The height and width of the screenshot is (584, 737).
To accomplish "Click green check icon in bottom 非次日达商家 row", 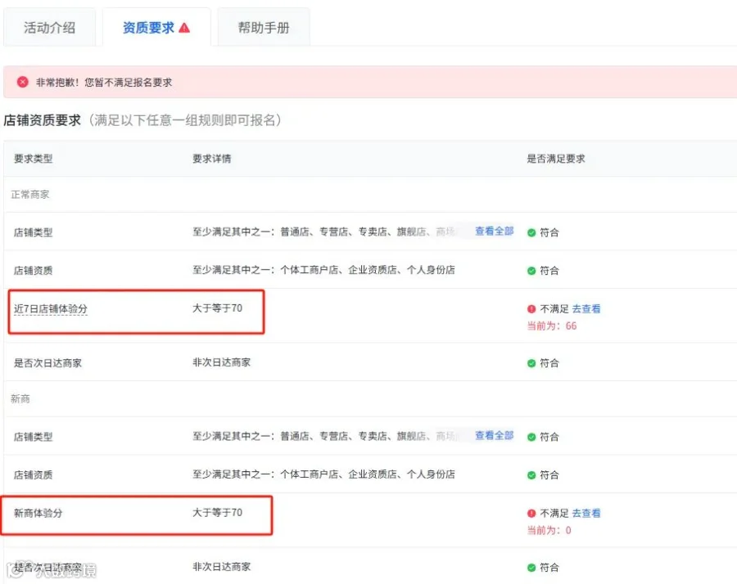I will tap(531, 568).
